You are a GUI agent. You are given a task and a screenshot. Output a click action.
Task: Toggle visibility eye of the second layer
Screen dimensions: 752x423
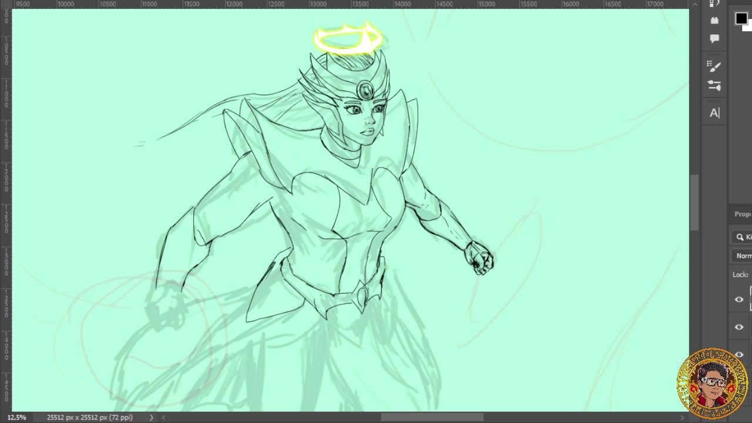(x=739, y=327)
